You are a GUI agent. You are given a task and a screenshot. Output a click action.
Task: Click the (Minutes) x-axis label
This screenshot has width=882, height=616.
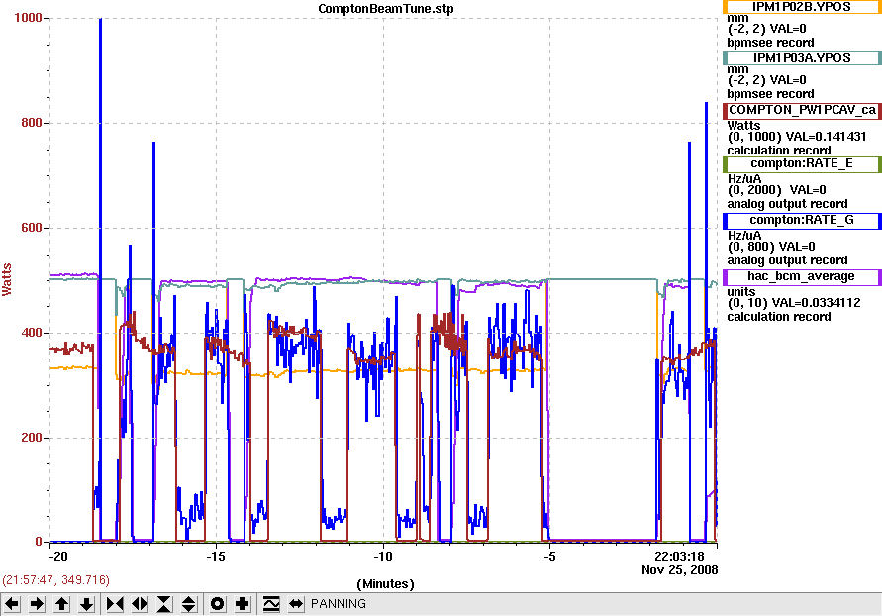385,584
